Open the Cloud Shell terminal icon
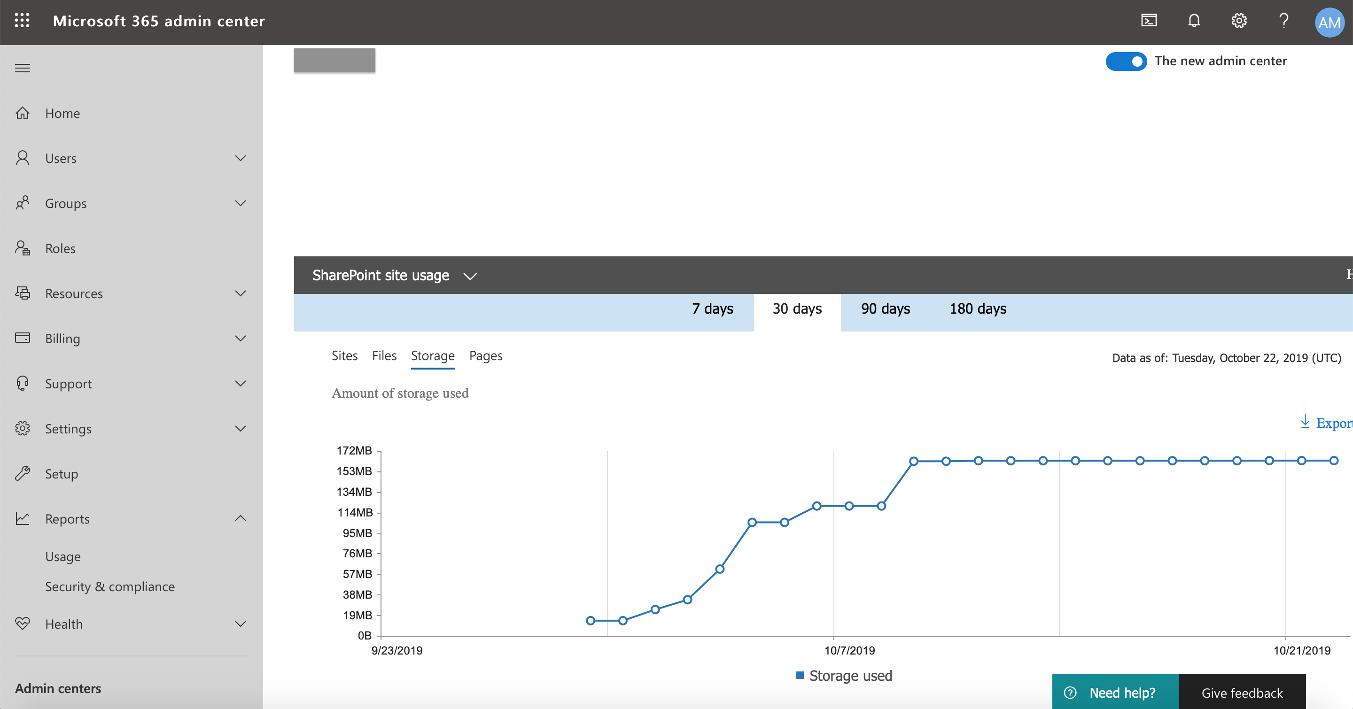 tap(1149, 21)
